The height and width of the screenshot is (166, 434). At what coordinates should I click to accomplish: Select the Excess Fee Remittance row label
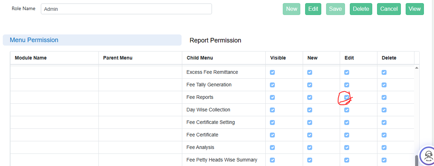click(212, 72)
